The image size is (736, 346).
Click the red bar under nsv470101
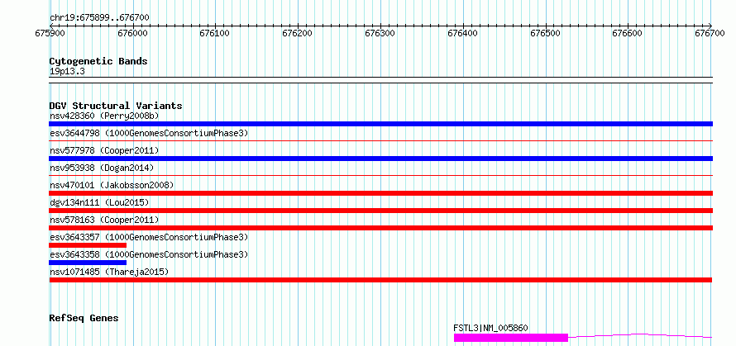click(x=380, y=193)
